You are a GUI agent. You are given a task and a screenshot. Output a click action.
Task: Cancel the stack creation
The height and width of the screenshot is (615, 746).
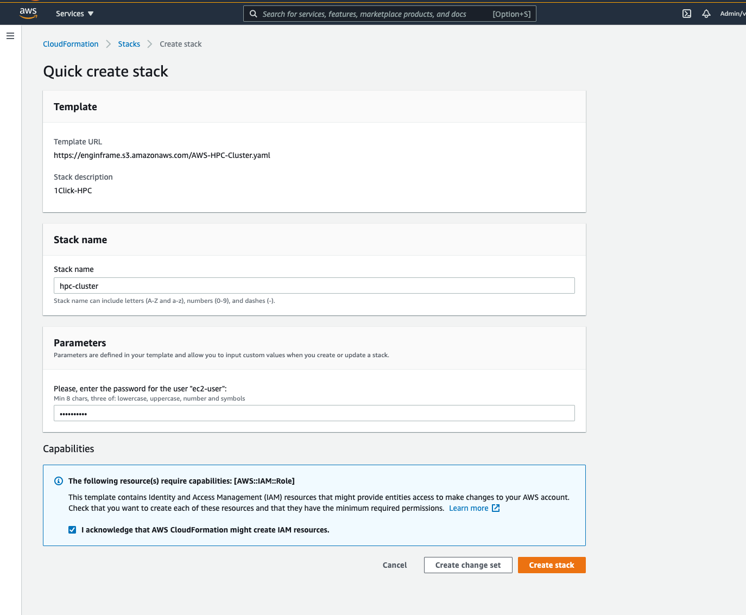click(x=395, y=565)
